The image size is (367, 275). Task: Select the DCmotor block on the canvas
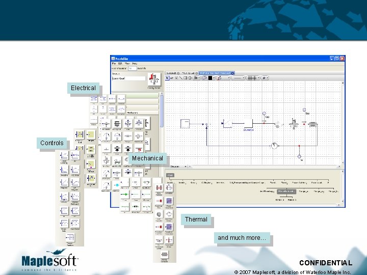coord(248,123)
